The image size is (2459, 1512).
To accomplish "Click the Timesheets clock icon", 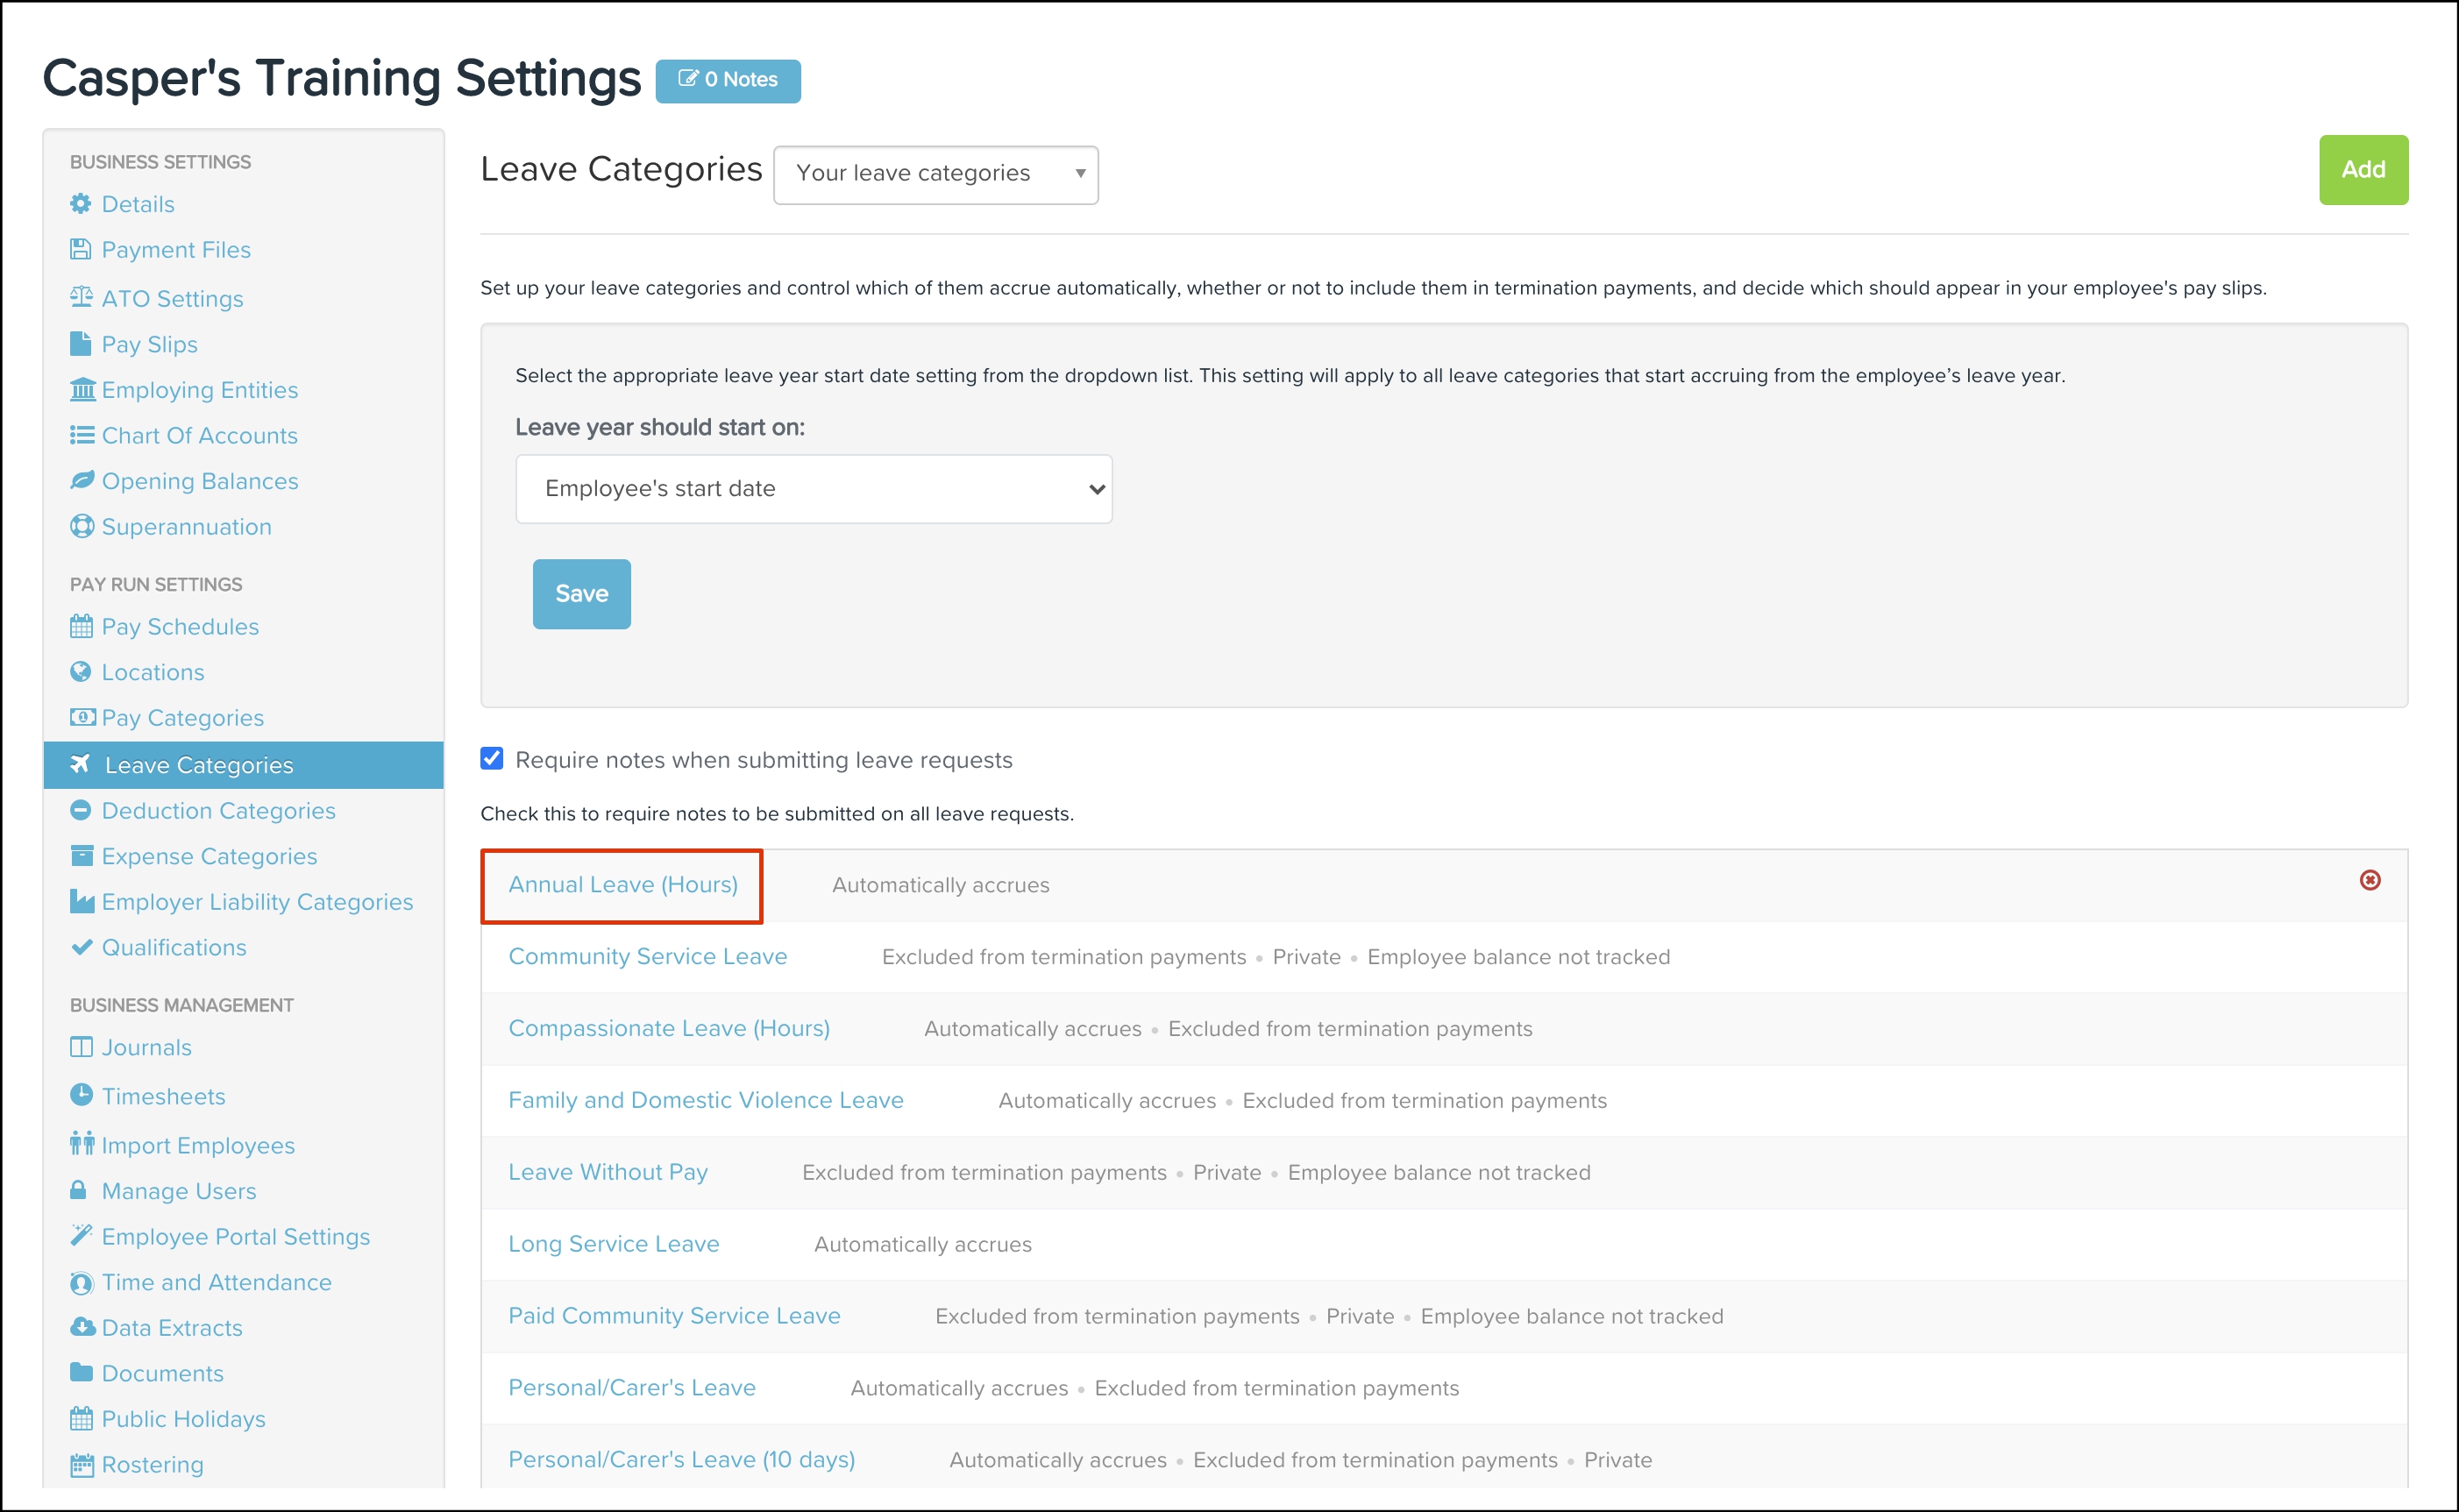I will point(81,1095).
